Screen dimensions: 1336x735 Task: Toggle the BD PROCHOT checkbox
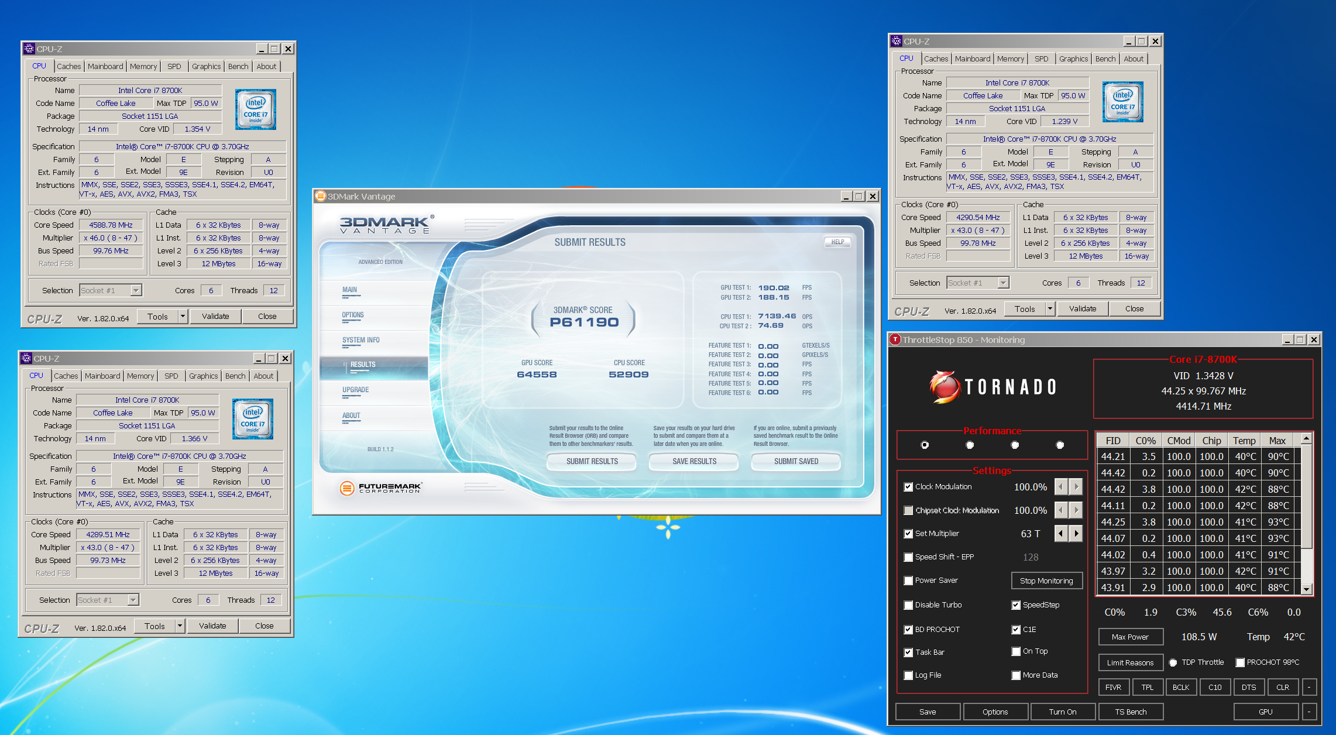[x=908, y=630]
